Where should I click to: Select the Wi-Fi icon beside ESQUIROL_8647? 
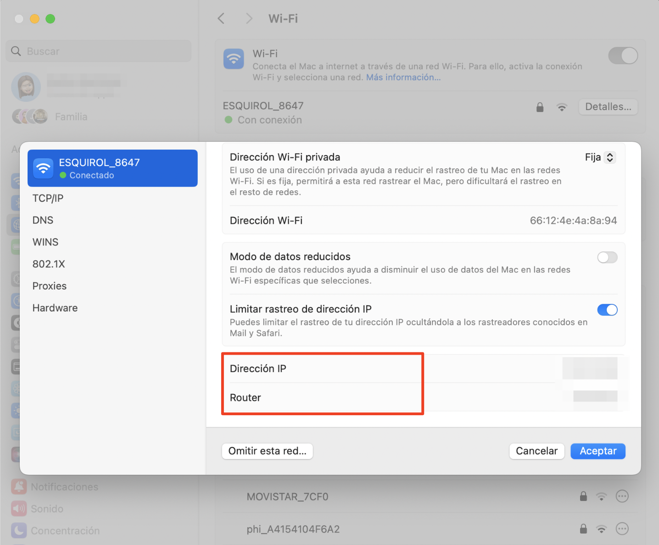[x=562, y=107]
